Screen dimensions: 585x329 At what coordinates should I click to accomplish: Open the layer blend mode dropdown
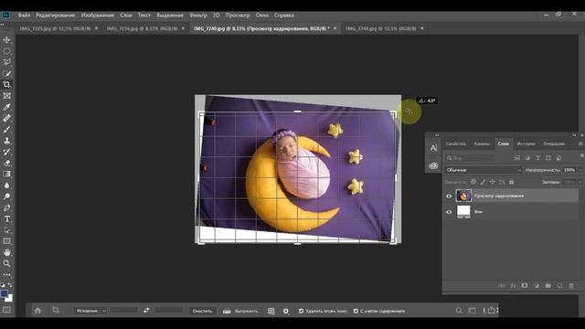coord(484,170)
